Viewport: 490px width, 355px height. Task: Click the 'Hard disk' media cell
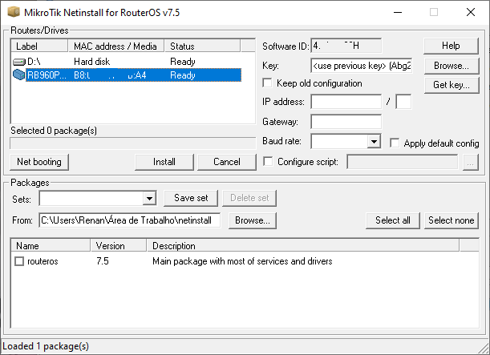92,62
